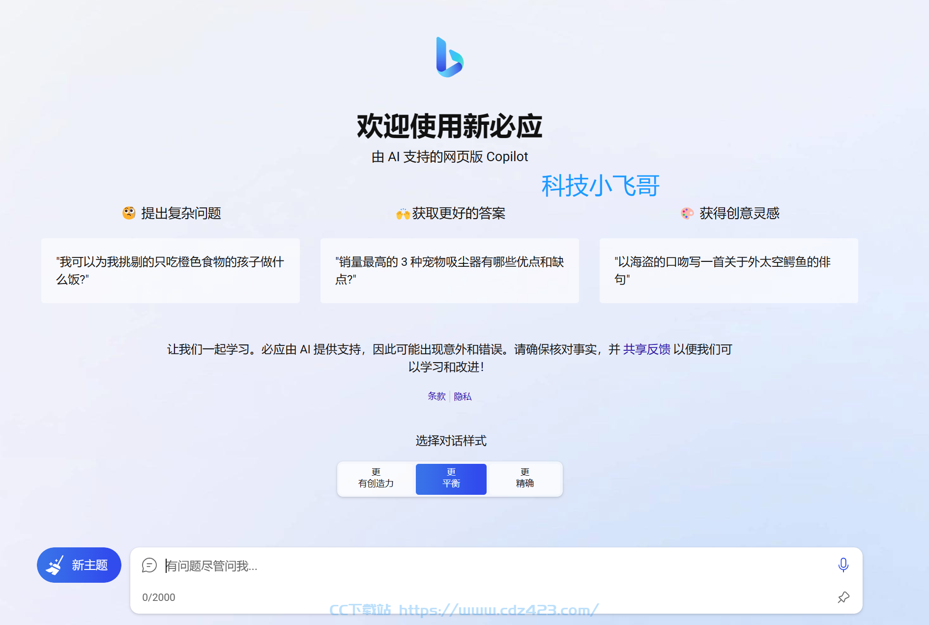
Task: Click the 0/2000 character counter
Action: pyautogui.click(x=159, y=597)
